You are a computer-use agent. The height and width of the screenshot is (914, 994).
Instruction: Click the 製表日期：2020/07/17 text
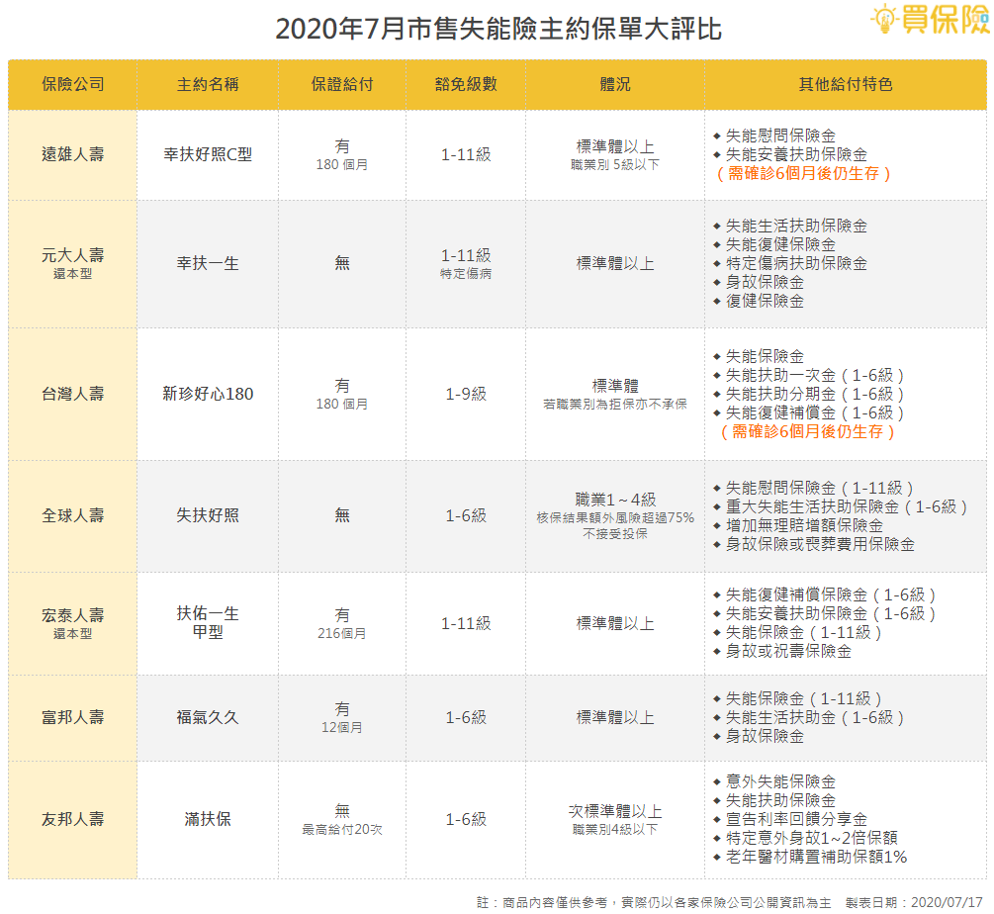click(914, 902)
